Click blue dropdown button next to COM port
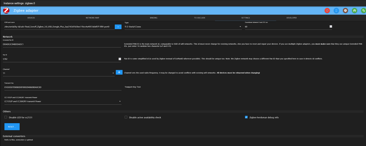This screenshot has height=146, width=366. click(x=118, y=27)
